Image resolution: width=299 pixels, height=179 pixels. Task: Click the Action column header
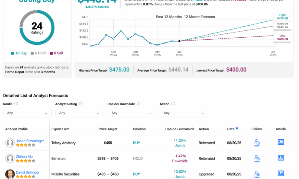(204, 129)
